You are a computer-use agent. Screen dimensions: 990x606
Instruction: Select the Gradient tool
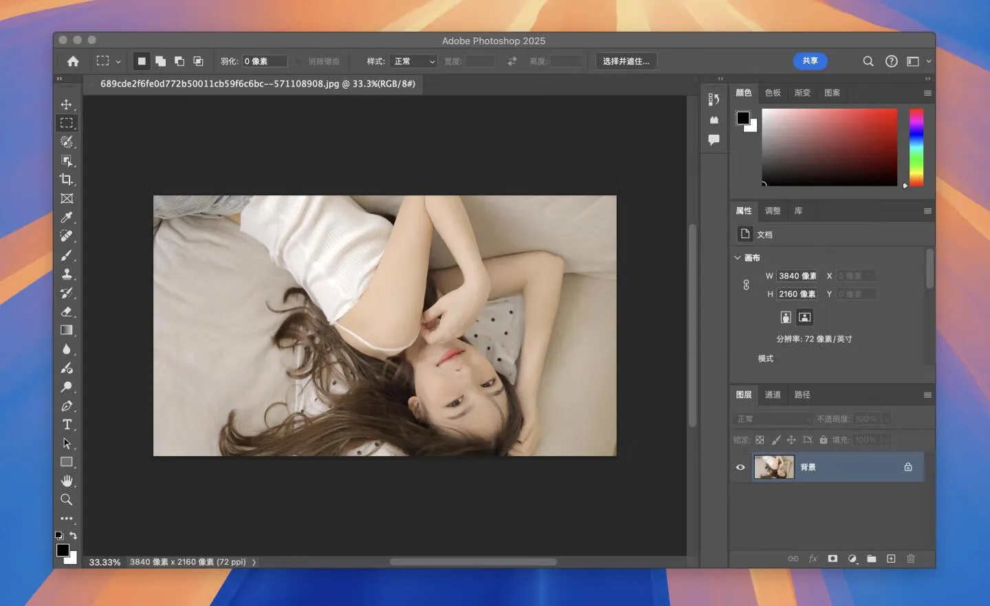click(67, 330)
